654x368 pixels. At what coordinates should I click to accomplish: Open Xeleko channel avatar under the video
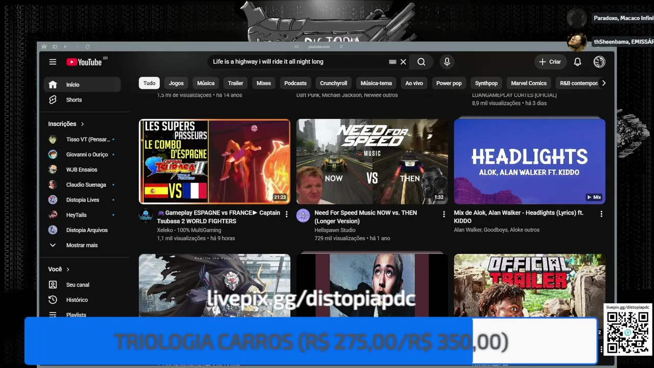point(146,216)
